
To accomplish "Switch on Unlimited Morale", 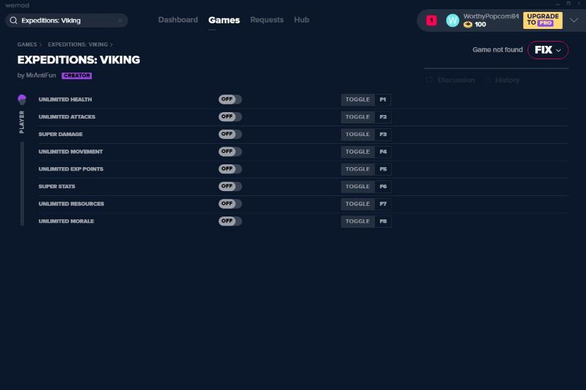I will pyautogui.click(x=230, y=221).
